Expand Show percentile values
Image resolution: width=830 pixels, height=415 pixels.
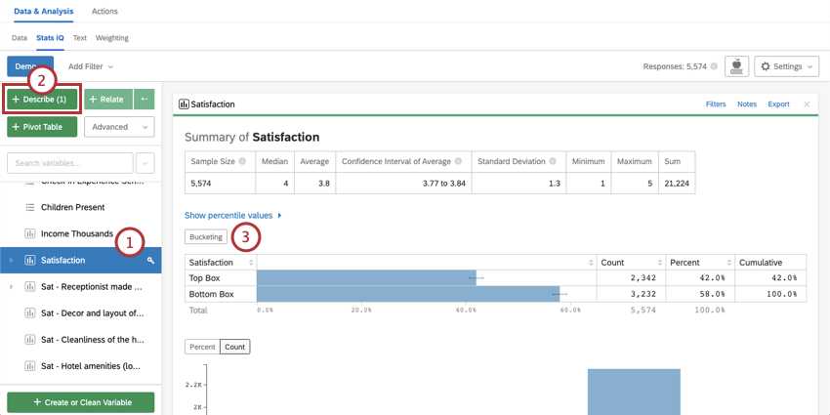tap(232, 215)
